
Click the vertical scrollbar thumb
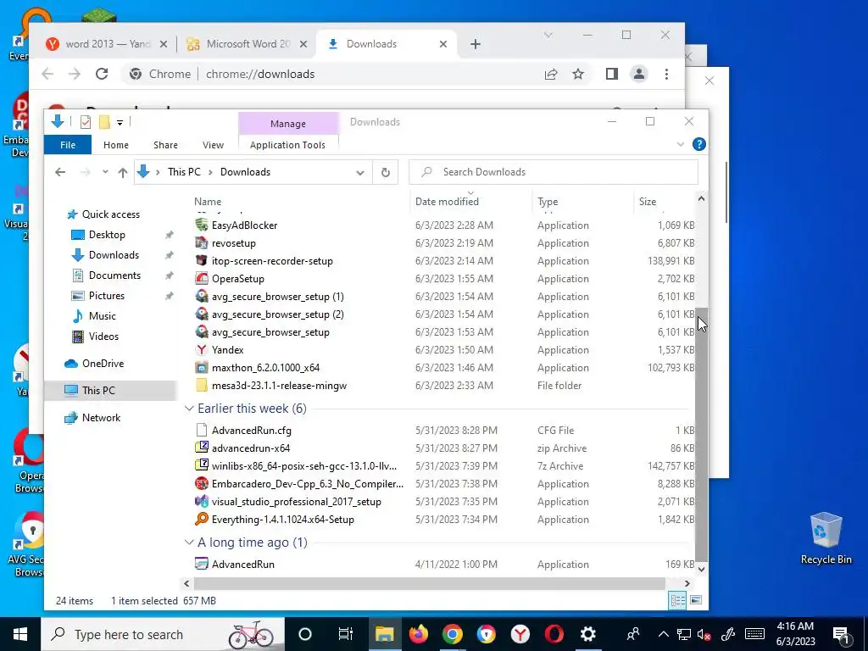pyautogui.click(x=701, y=435)
